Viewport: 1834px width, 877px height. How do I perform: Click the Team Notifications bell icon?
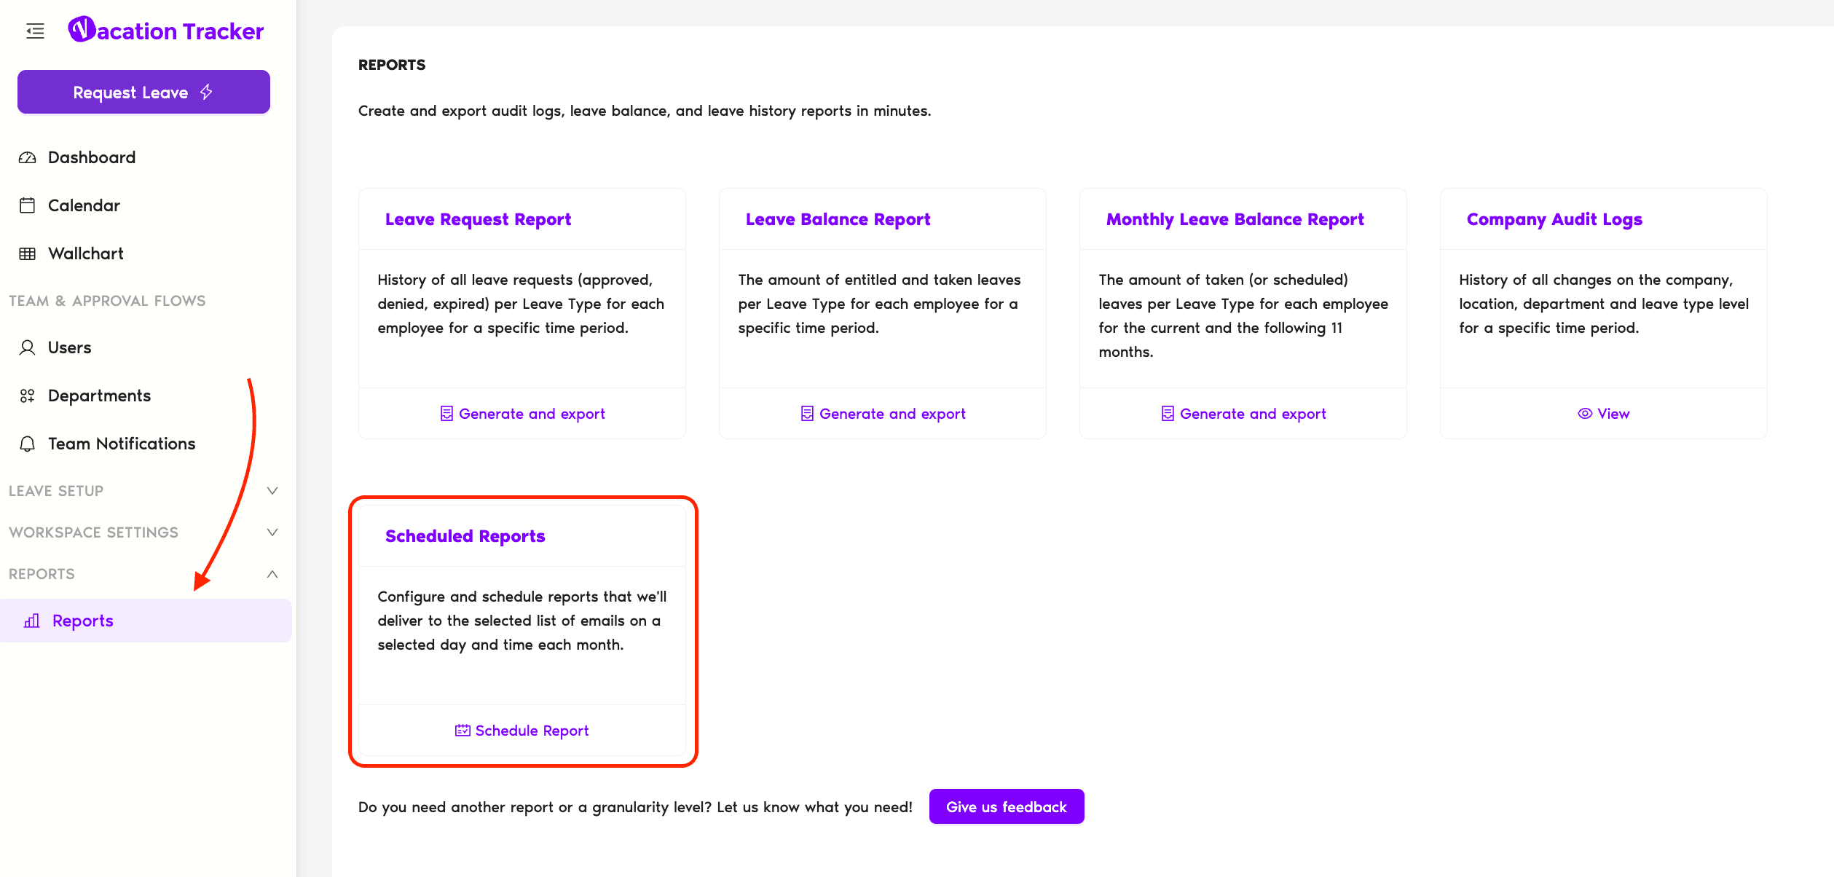27,444
